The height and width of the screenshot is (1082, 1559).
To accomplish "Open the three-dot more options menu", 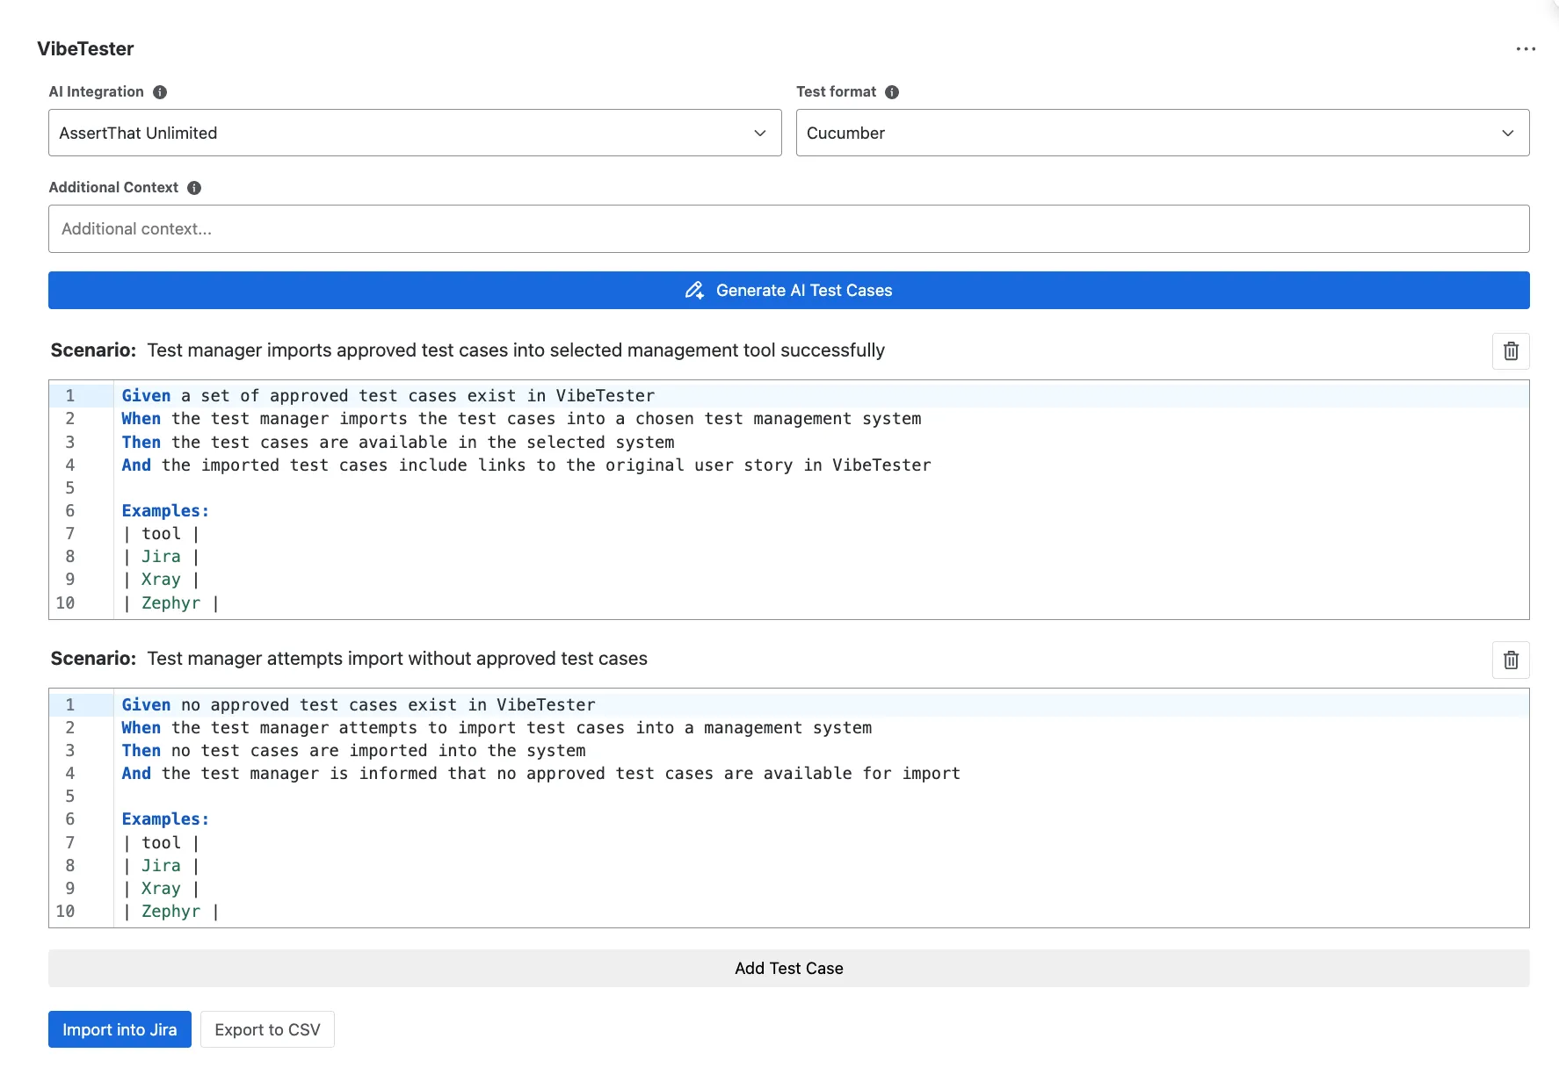I will tap(1526, 49).
